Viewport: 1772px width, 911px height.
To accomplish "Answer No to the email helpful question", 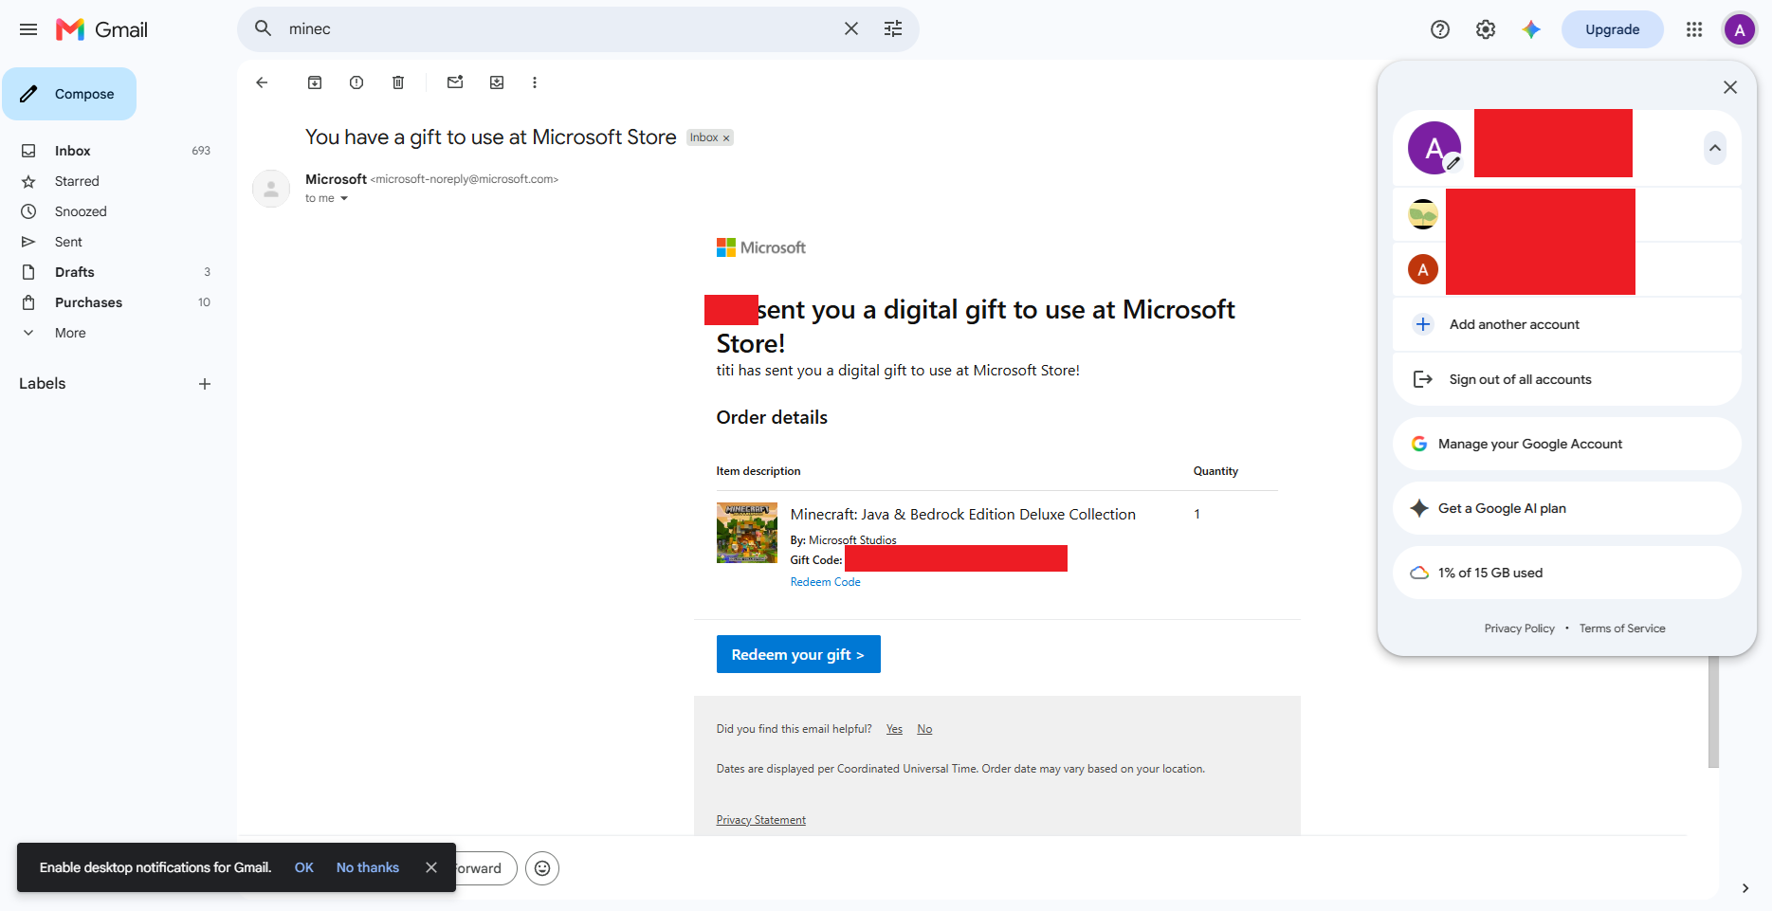I will click(x=924, y=729).
